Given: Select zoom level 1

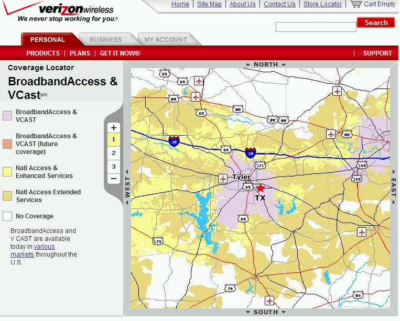Looking at the screenshot, I should tap(114, 139).
